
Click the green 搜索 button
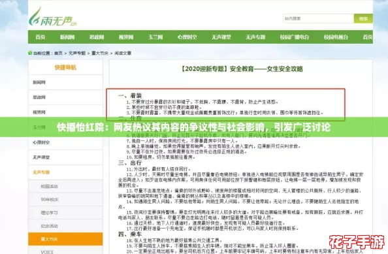pyautogui.click(x=363, y=18)
